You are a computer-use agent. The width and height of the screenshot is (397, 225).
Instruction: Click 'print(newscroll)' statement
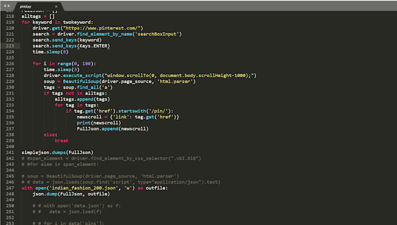(99, 123)
